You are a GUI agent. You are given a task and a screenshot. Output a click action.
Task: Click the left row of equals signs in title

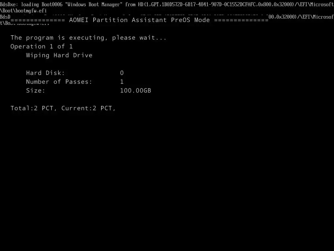38,20
